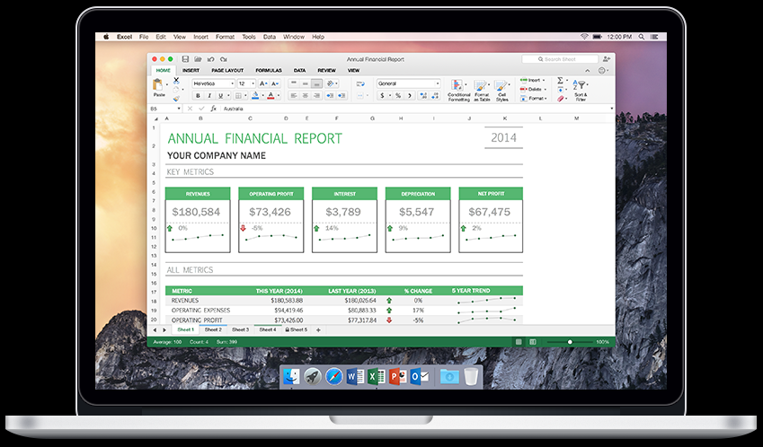Click the Insert Function fx icon
Viewport: 763px width, 447px height.
213,109
